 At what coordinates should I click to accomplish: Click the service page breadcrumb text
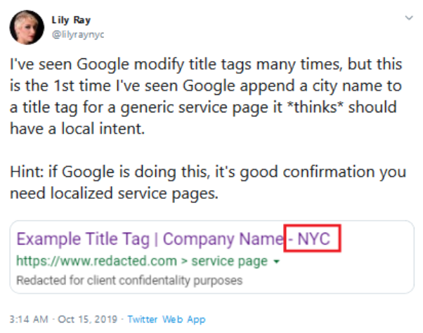(x=229, y=261)
